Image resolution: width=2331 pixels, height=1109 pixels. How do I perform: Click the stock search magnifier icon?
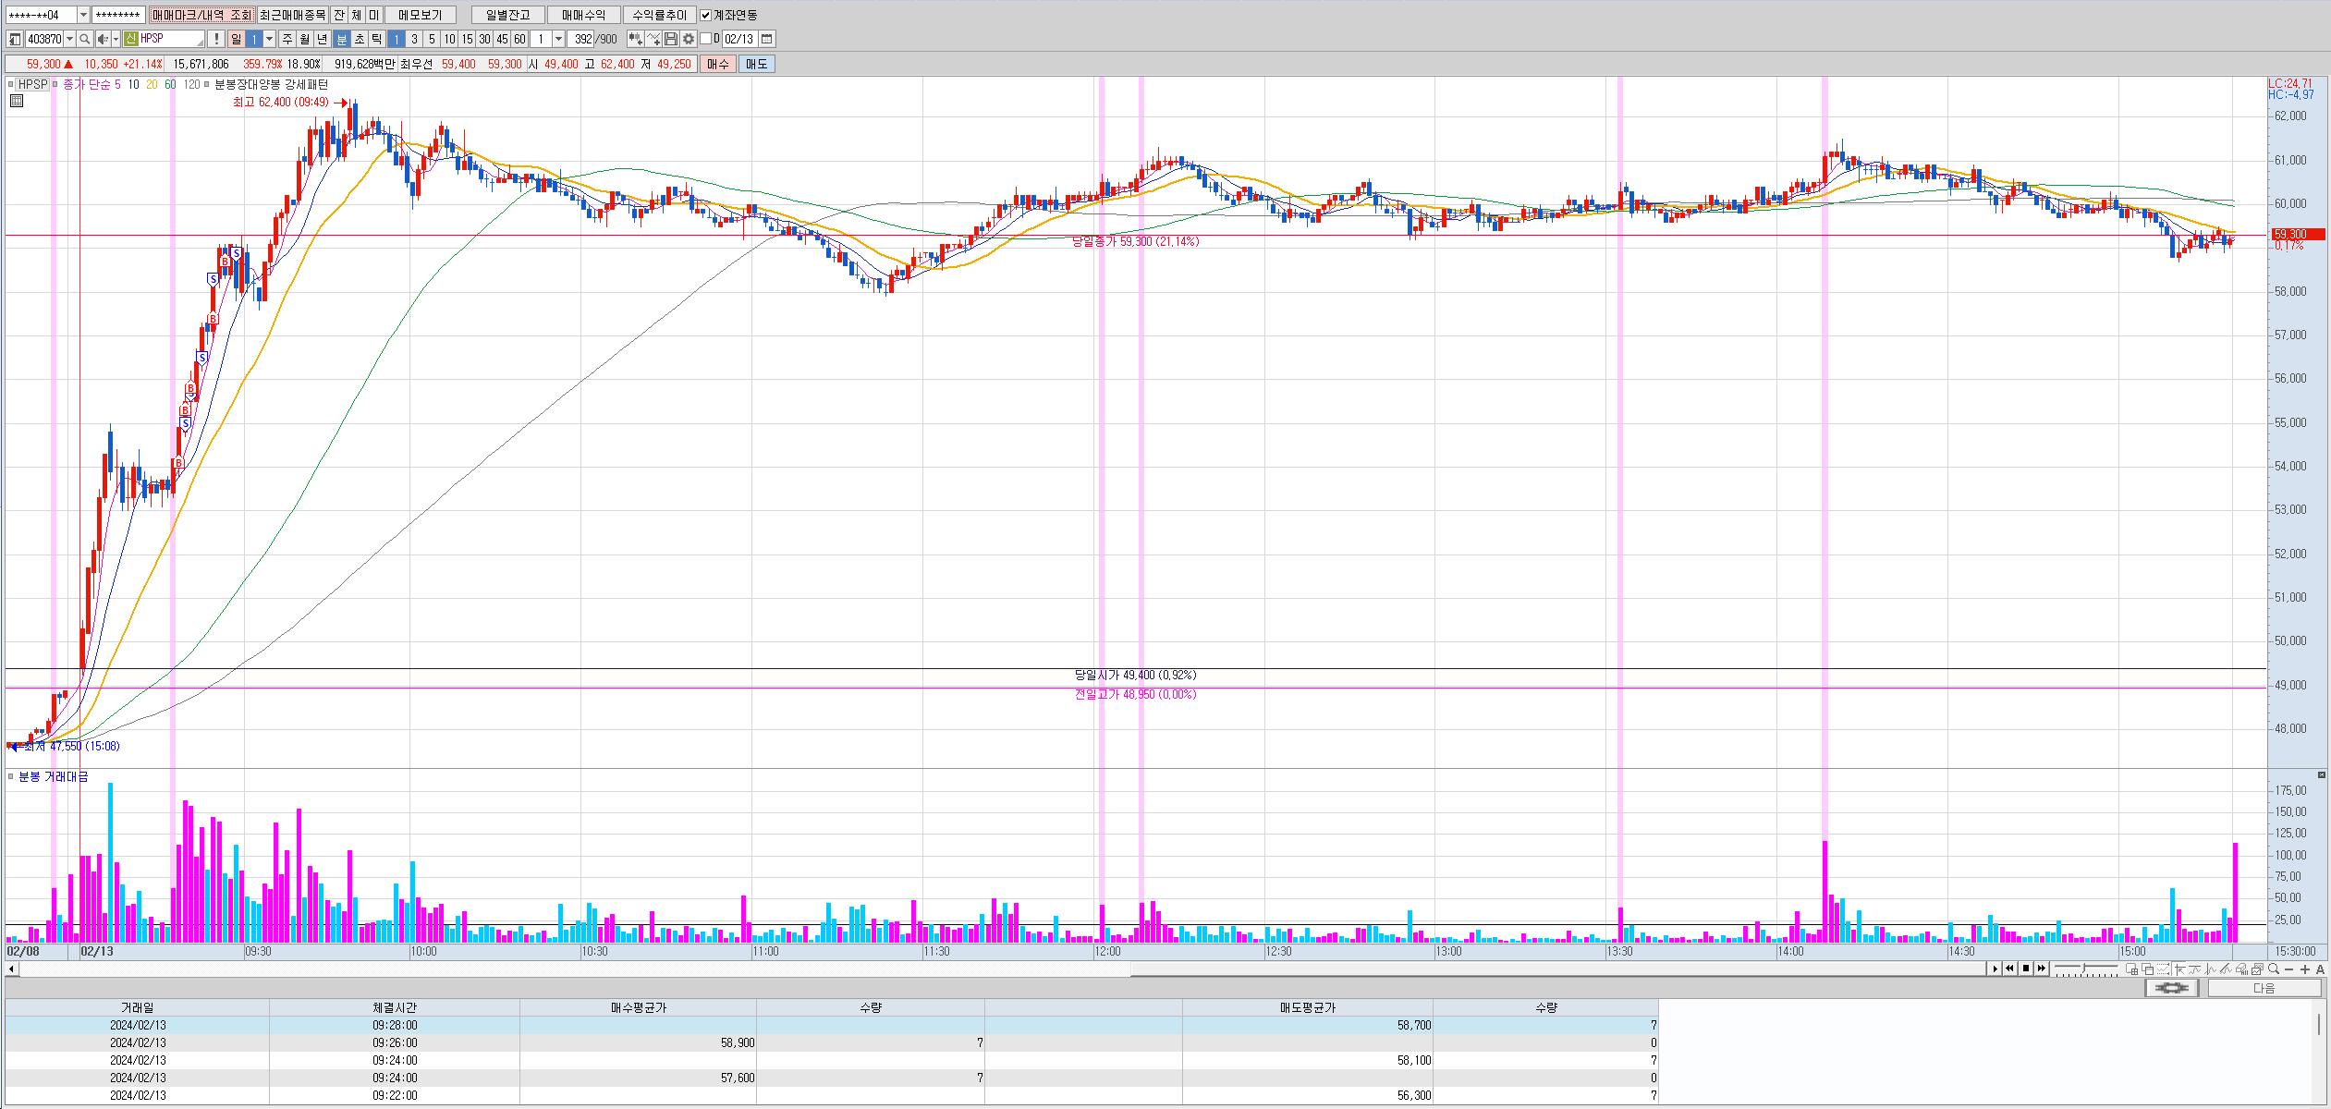(85, 39)
